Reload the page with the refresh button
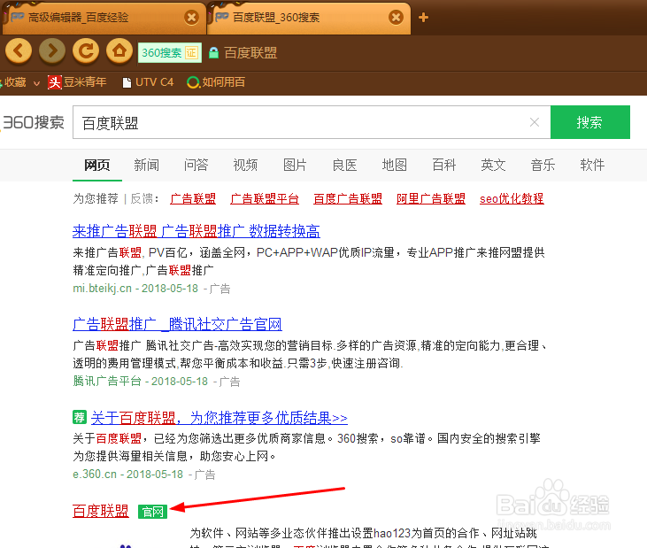This screenshot has height=548, width=647. coord(86,51)
